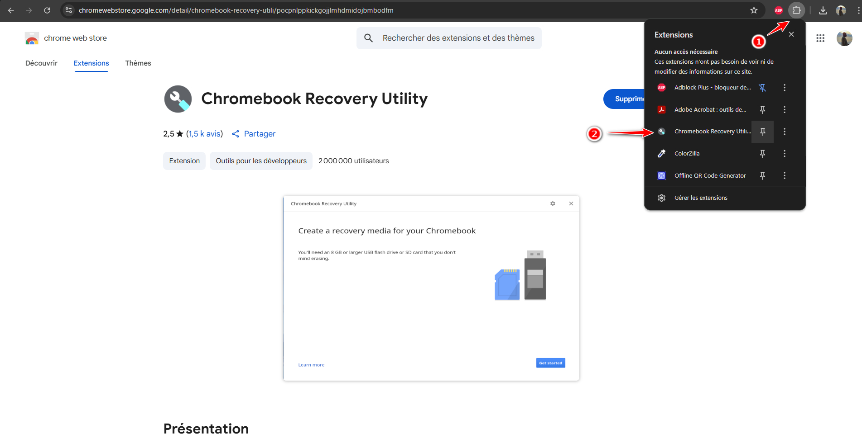Image resolution: width=862 pixels, height=443 pixels.
Task: Open the Google apps grid
Action: 820,38
